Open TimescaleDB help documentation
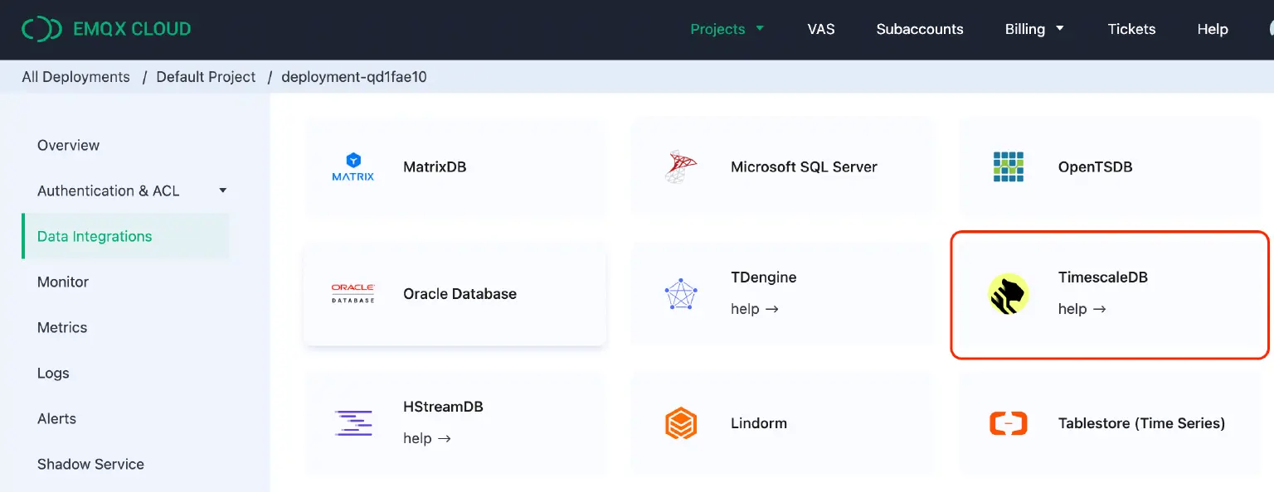The height and width of the screenshot is (492, 1274). pos(1082,309)
